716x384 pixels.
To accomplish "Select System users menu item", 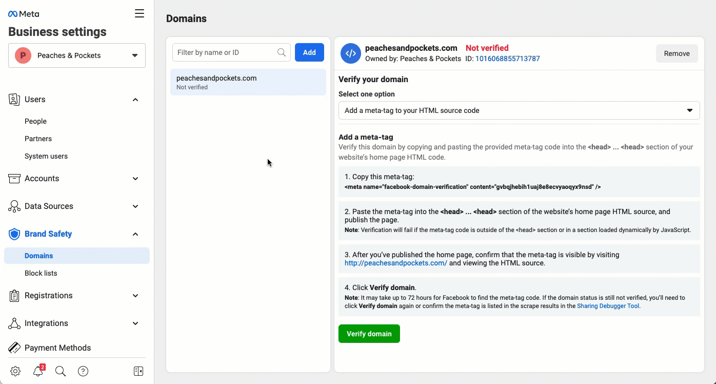I will point(46,156).
